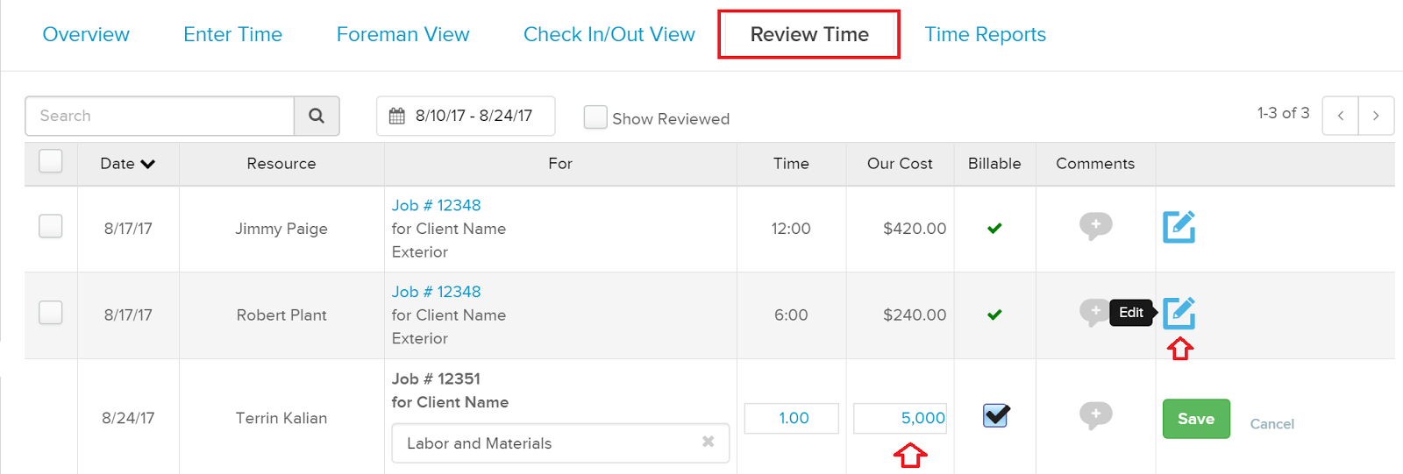Add comment to Jimmy Paige's entry

click(x=1095, y=226)
